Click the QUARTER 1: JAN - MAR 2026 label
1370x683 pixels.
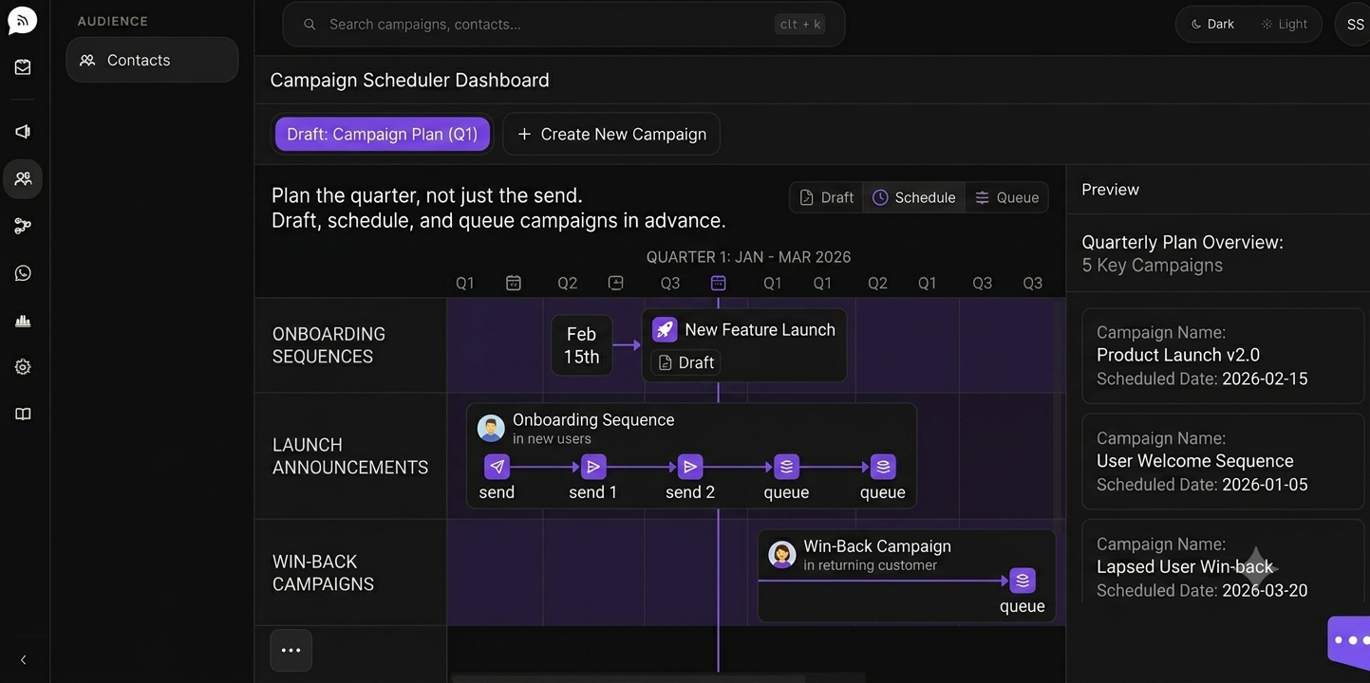748,257
